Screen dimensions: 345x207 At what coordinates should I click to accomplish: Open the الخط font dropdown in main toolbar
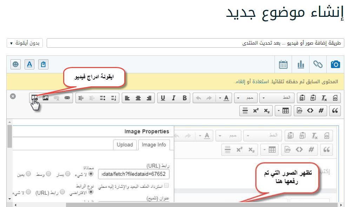pos(277,98)
